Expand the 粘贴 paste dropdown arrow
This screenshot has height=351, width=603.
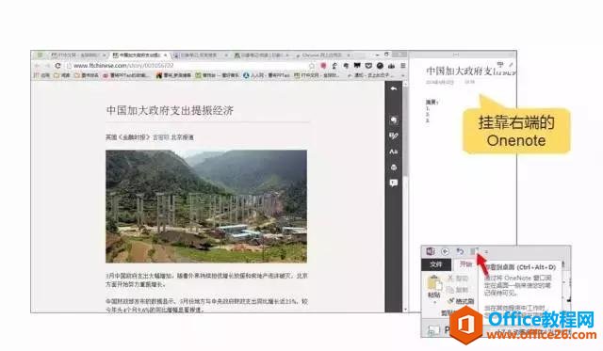pyautogui.click(x=434, y=302)
